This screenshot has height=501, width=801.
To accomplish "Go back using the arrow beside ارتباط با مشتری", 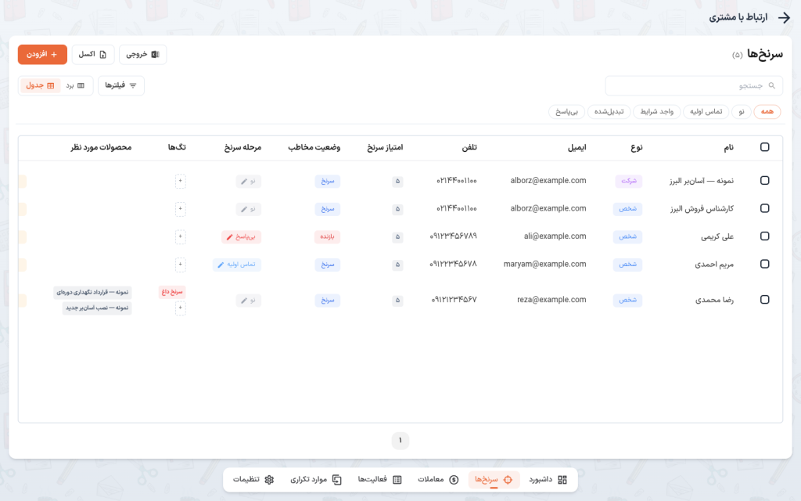I will tap(784, 17).
